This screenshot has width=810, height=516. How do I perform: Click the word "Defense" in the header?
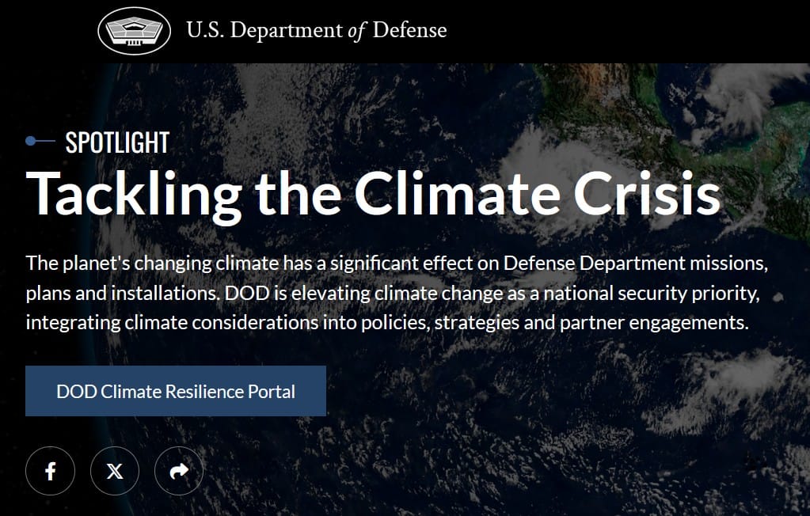(x=409, y=31)
